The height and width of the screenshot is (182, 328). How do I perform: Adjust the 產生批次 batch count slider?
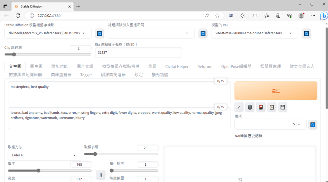pyautogui.click(x=134, y=171)
